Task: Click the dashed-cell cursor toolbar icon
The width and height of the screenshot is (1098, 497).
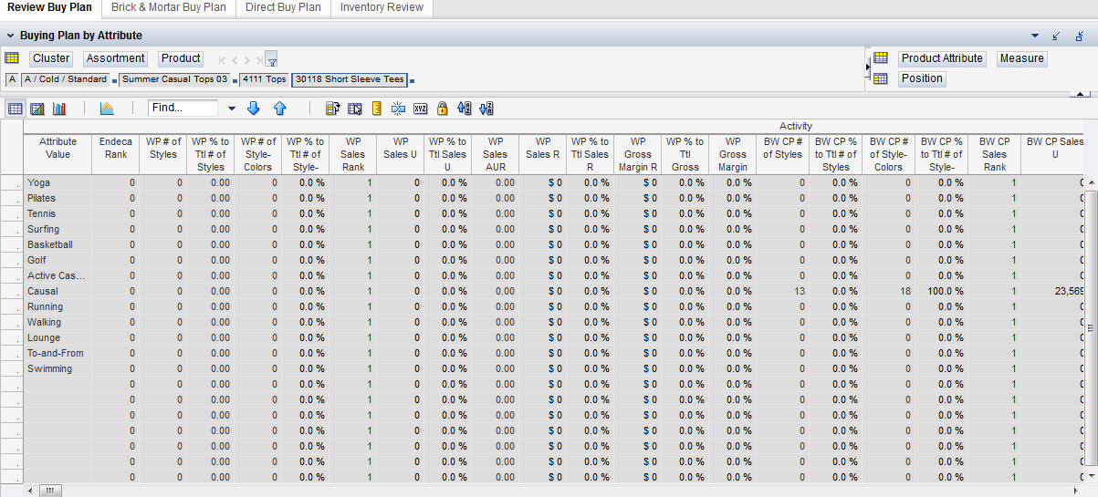Action: click(398, 109)
